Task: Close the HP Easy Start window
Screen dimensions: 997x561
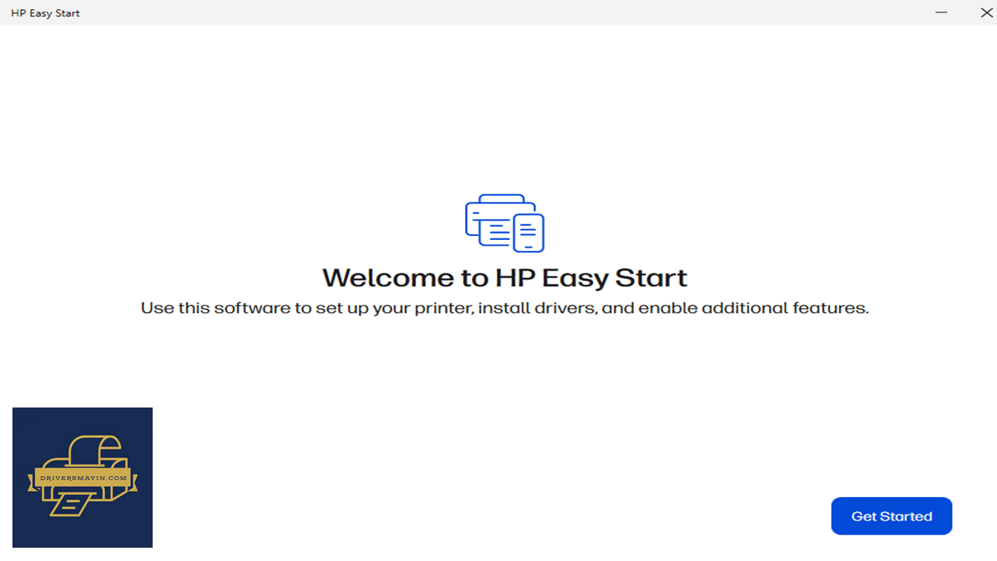Action: [x=986, y=12]
